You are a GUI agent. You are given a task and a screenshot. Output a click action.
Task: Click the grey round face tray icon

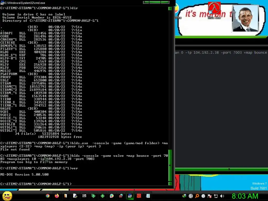point(203,196)
